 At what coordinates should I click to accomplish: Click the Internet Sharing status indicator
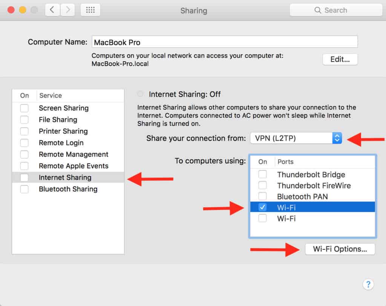pos(140,94)
